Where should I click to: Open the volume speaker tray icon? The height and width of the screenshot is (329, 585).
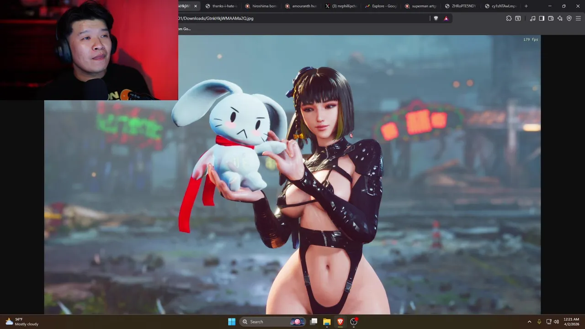[556, 322]
